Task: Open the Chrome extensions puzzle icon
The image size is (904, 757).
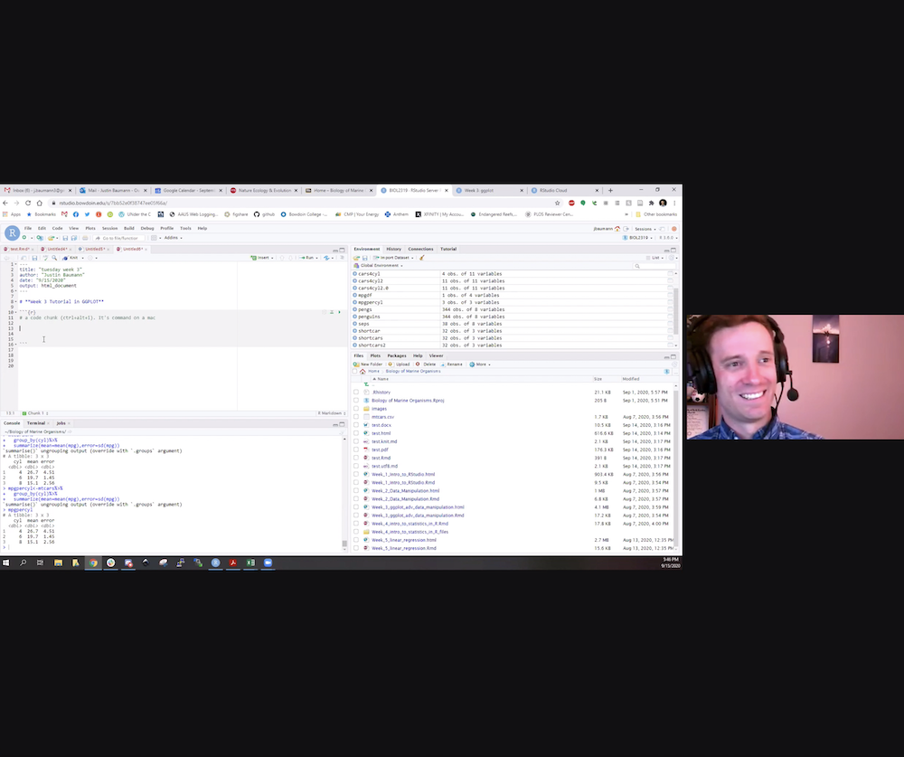Action: point(652,203)
